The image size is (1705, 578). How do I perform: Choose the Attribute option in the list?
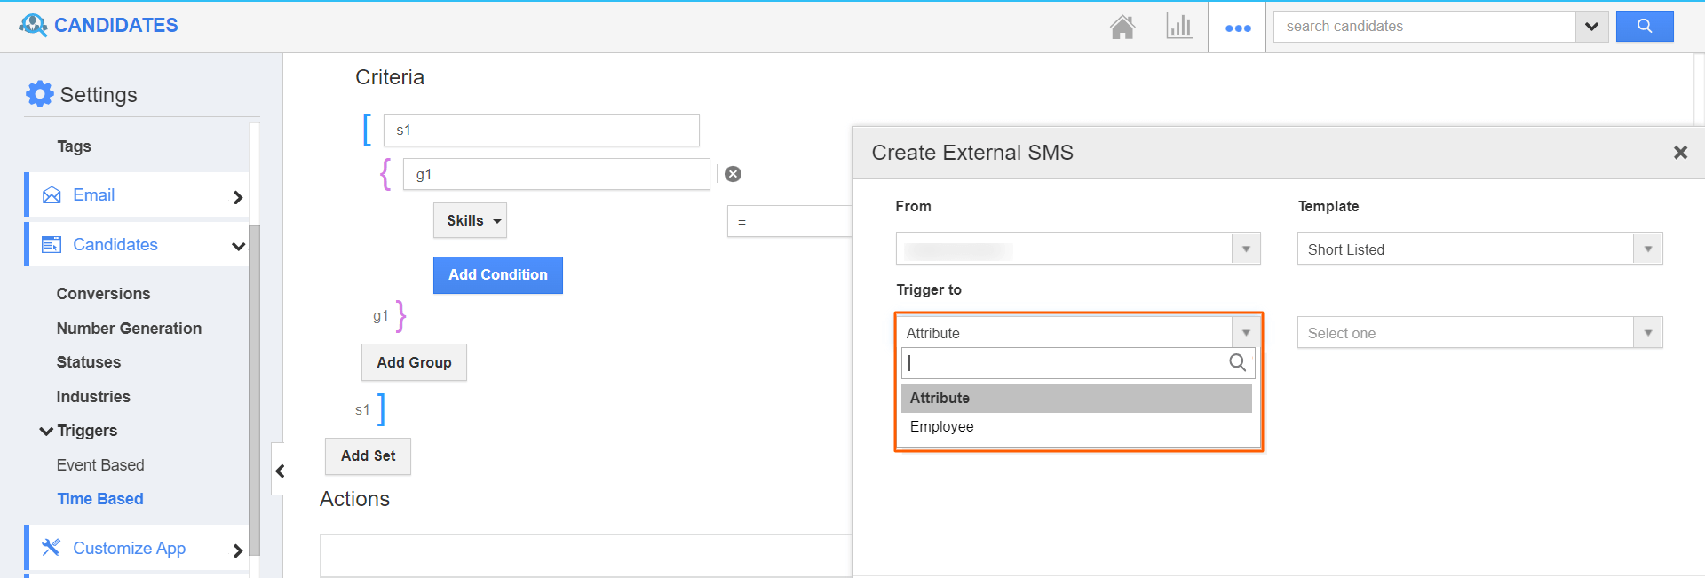click(940, 399)
